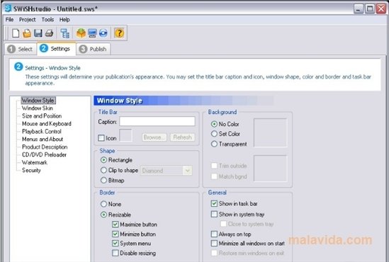Uncheck the Show in task bar option
This screenshot has height=262, width=389.
pos(214,203)
